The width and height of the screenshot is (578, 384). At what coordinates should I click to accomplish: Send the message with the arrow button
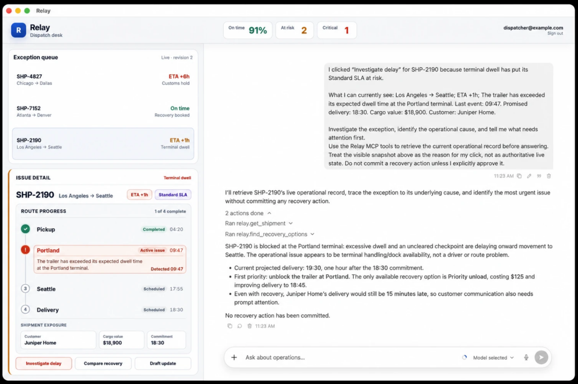tap(541, 357)
